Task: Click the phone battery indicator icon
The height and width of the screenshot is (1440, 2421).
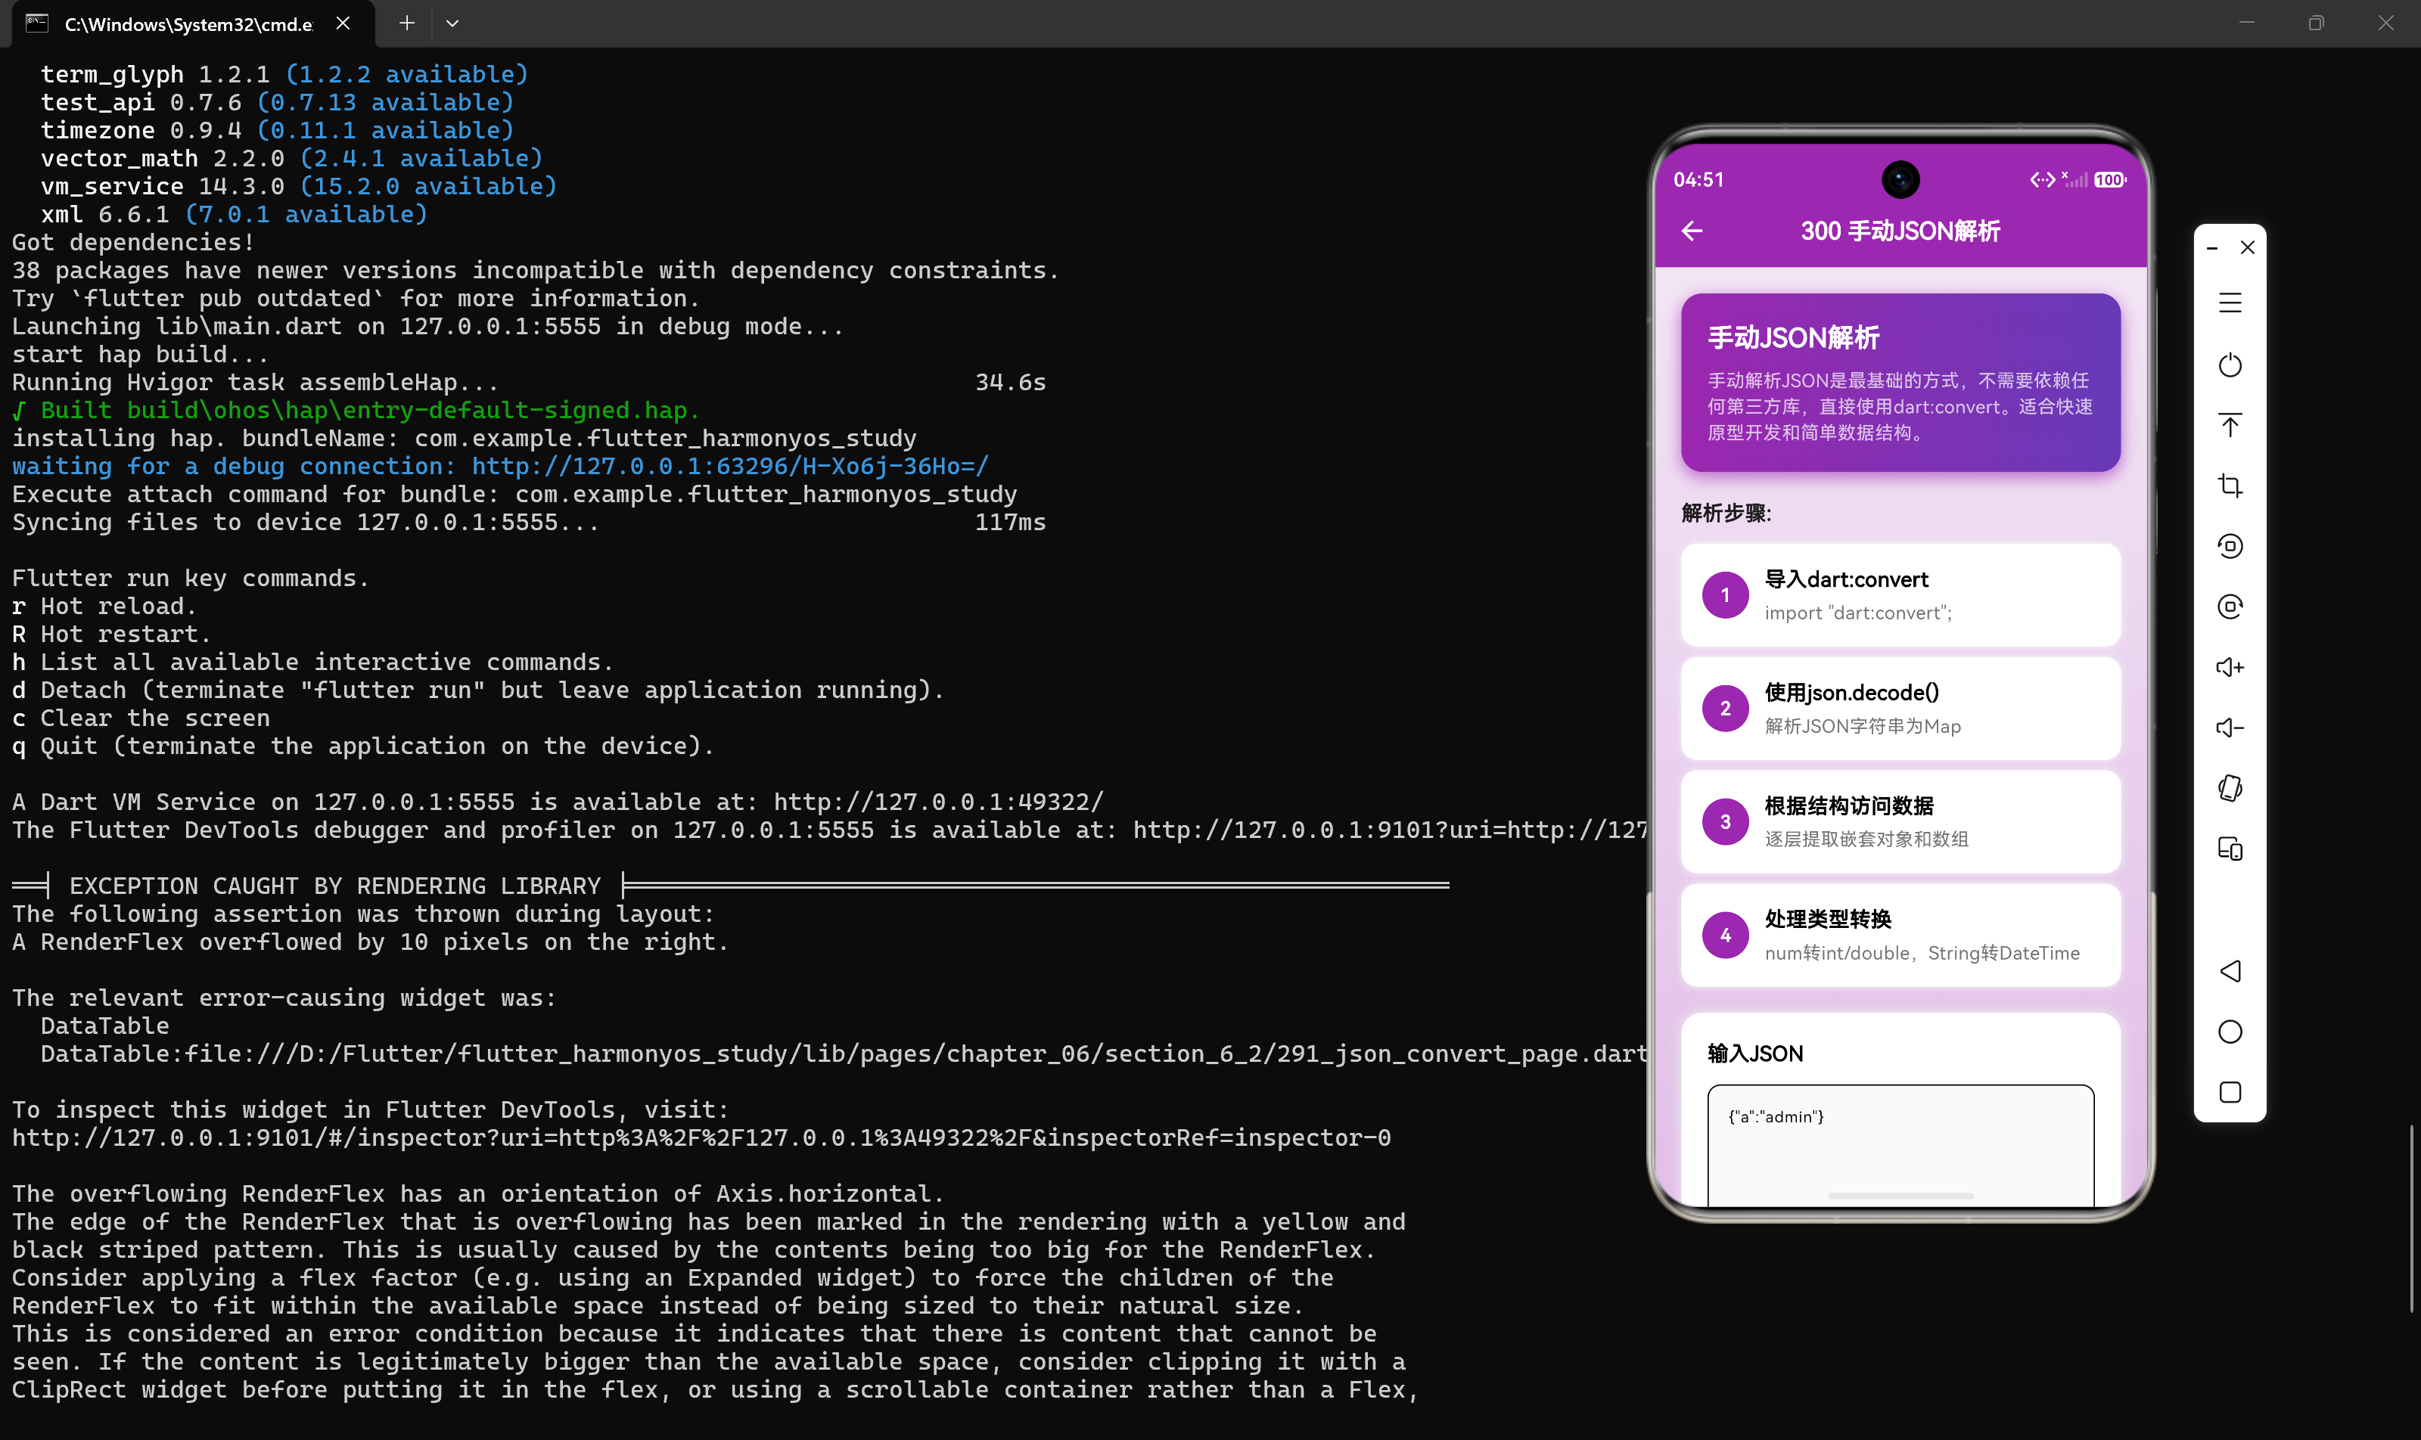Action: [x=2110, y=179]
